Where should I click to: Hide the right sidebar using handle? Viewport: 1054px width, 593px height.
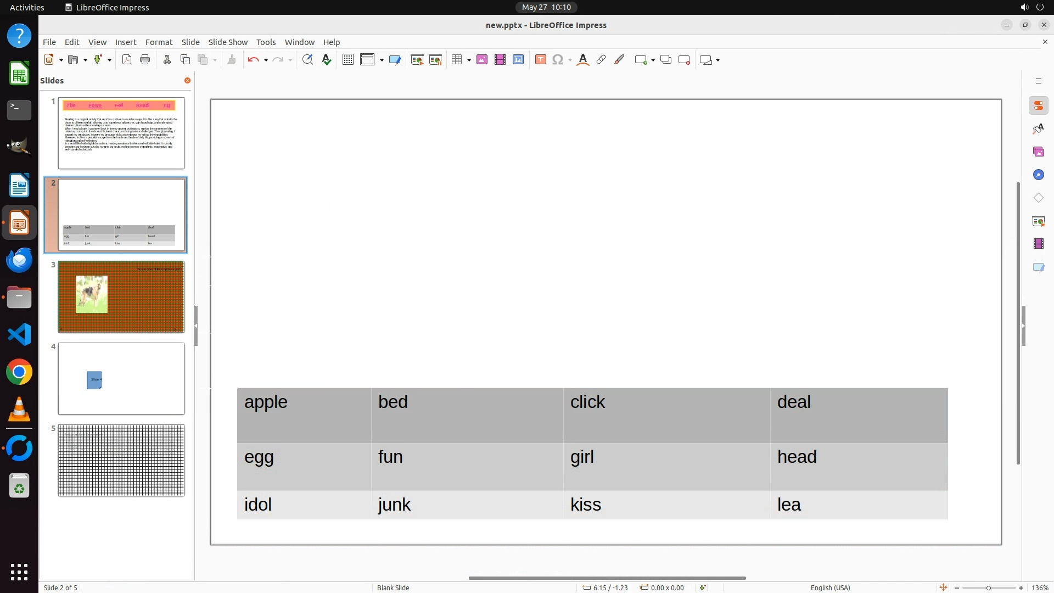click(1023, 326)
